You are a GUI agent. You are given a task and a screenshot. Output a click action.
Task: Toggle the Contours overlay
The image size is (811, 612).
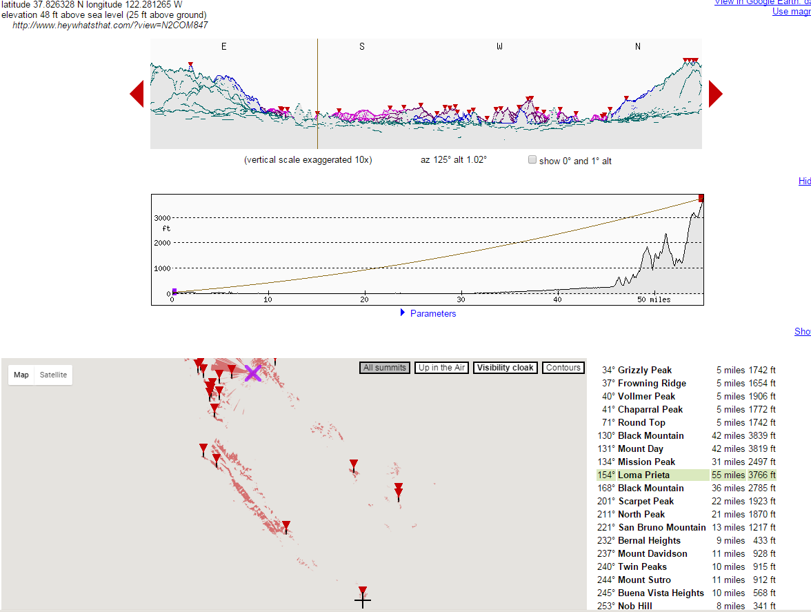pos(563,368)
